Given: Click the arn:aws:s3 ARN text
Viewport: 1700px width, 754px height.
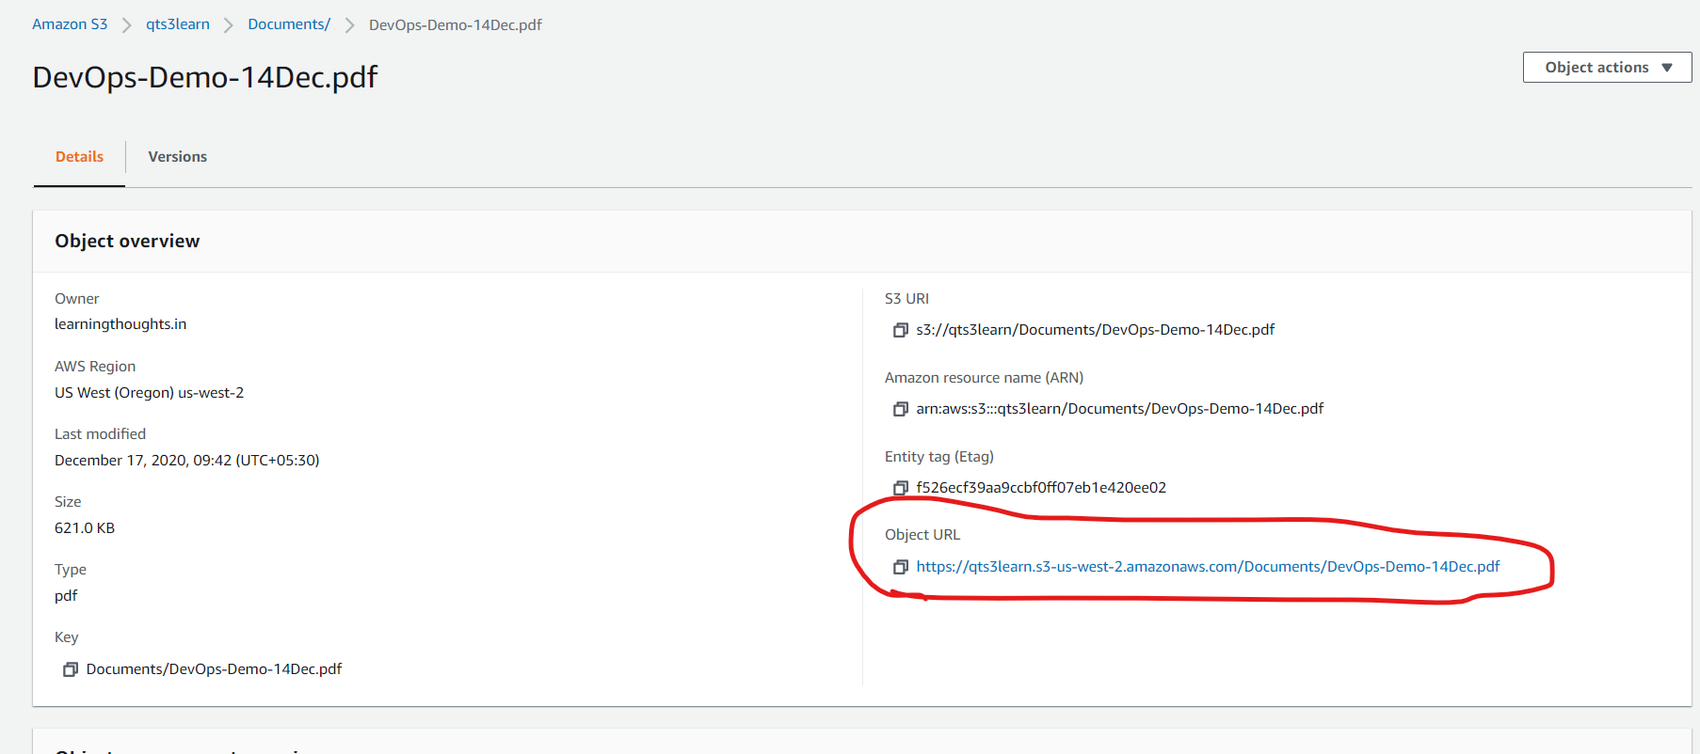Looking at the screenshot, I should [x=1119, y=409].
